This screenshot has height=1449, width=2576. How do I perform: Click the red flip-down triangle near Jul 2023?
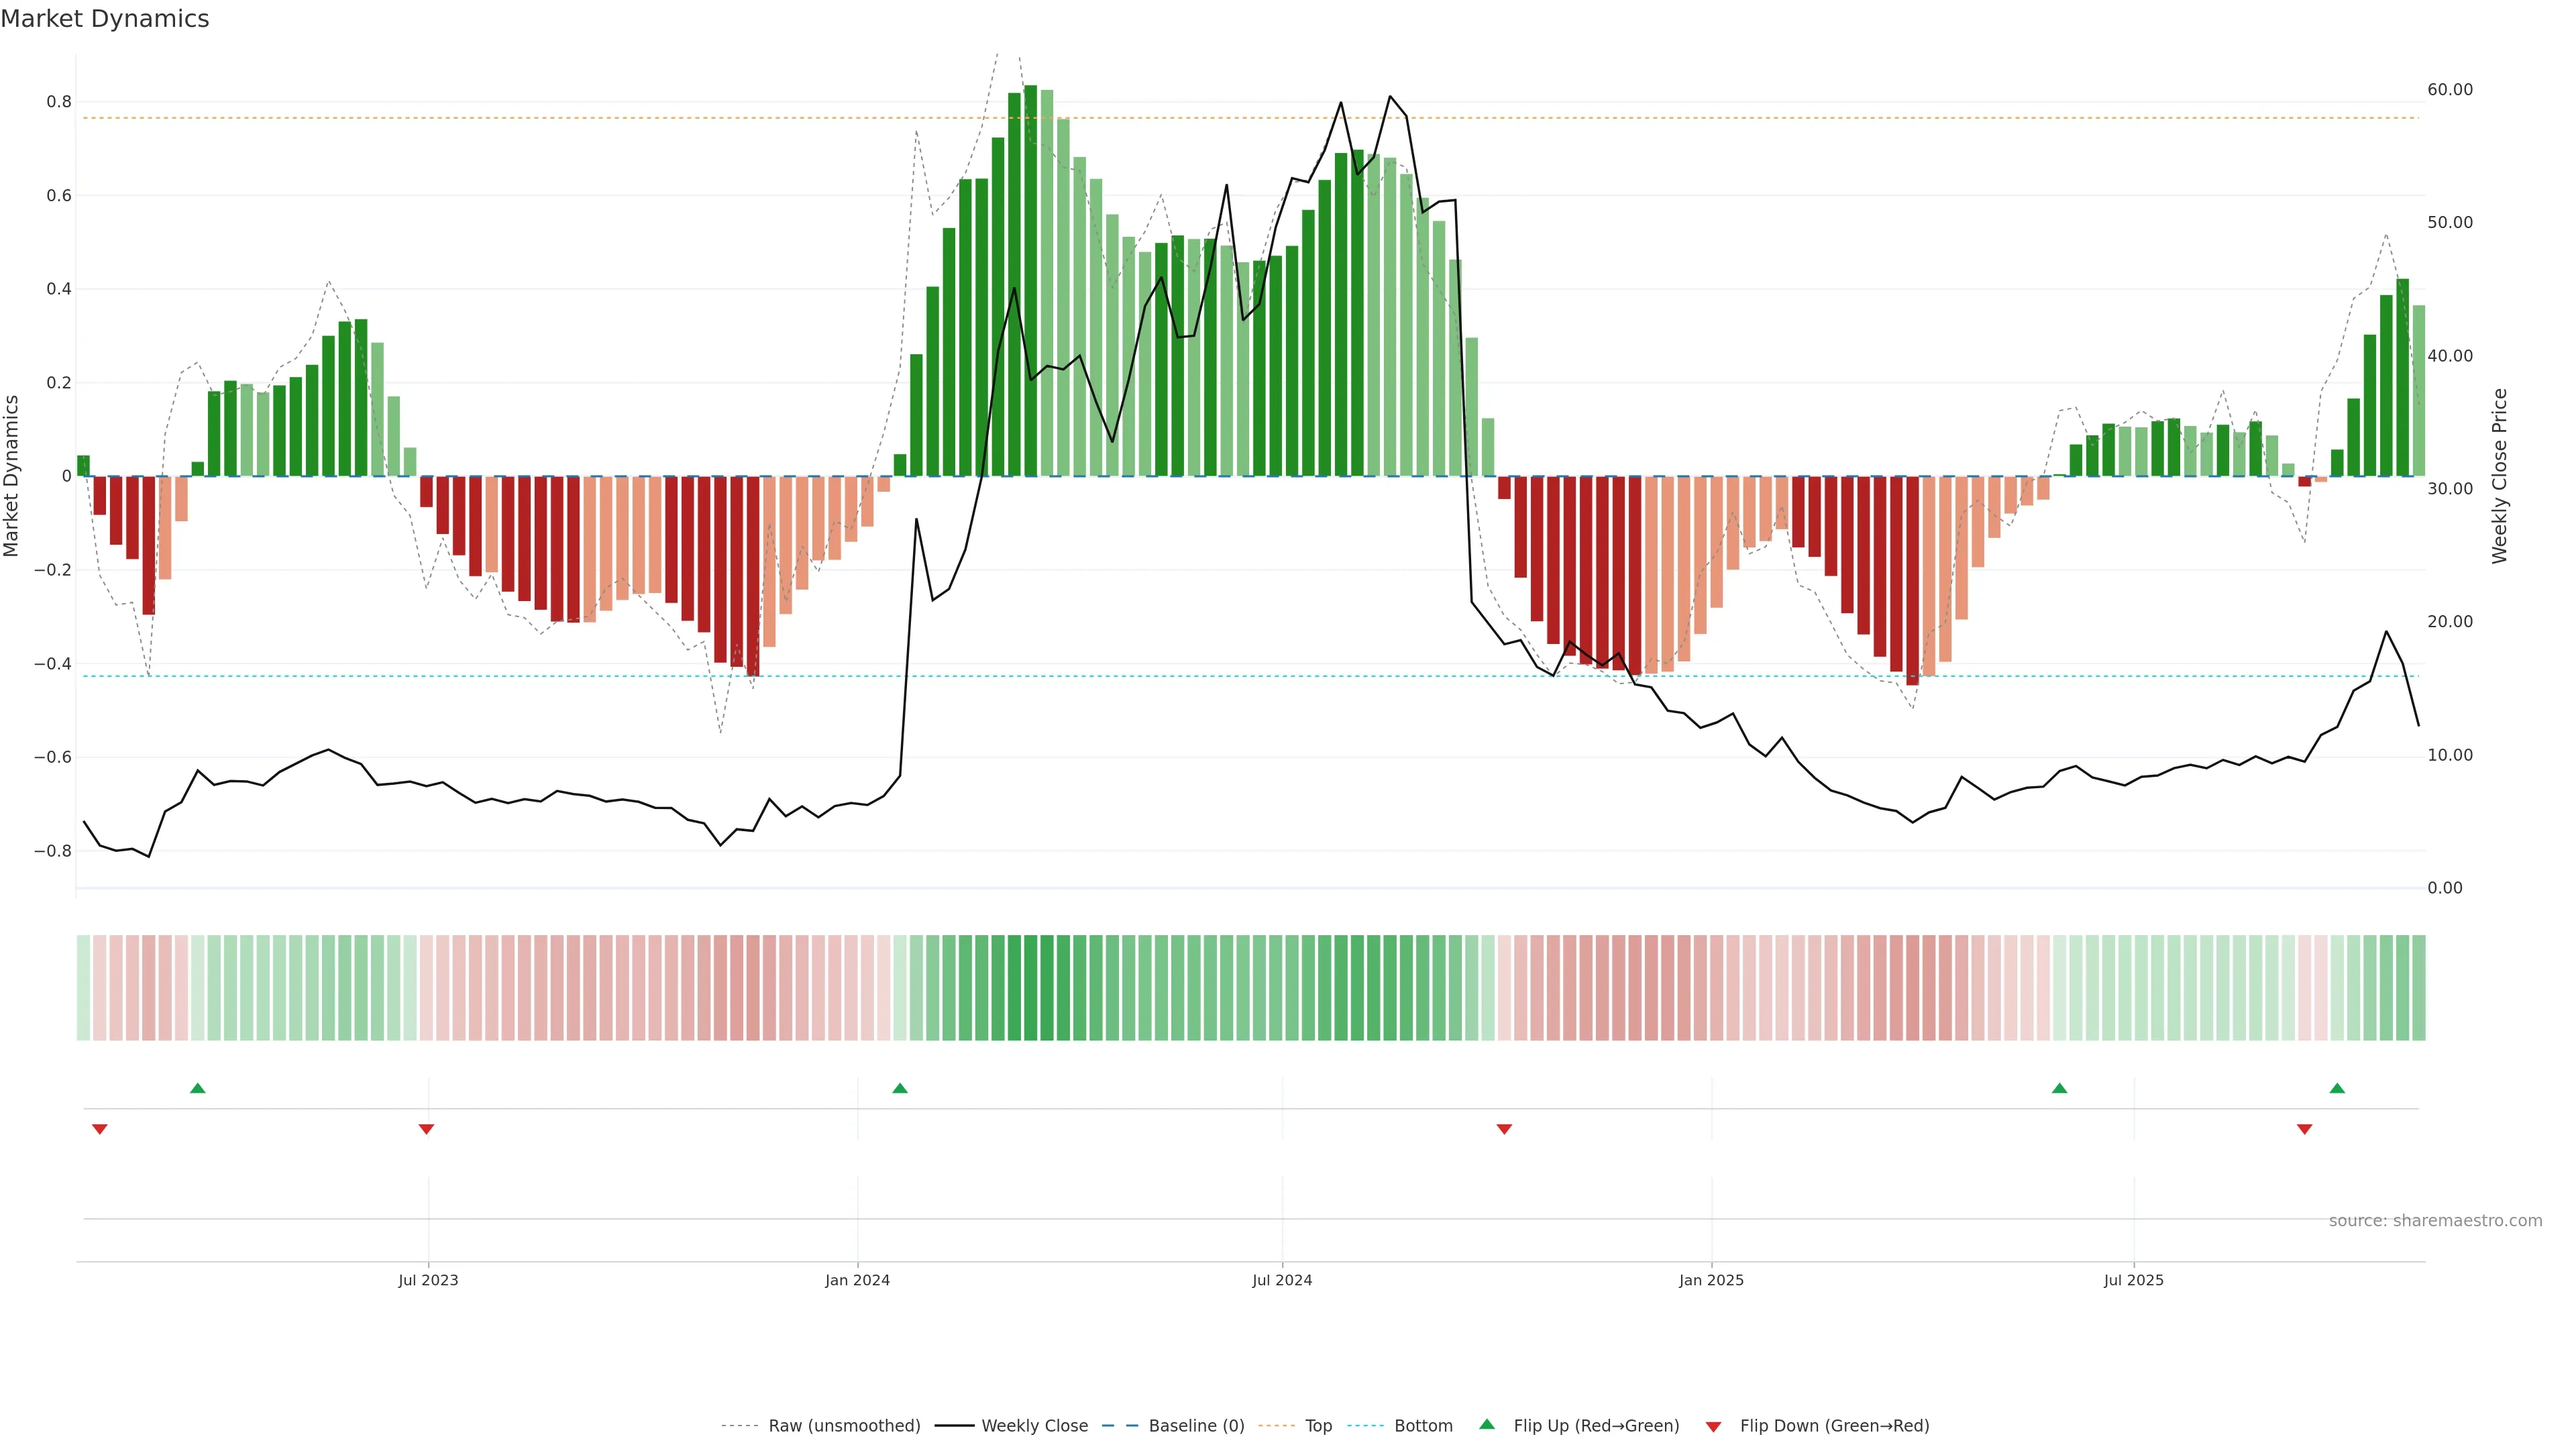[x=426, y=1129]
